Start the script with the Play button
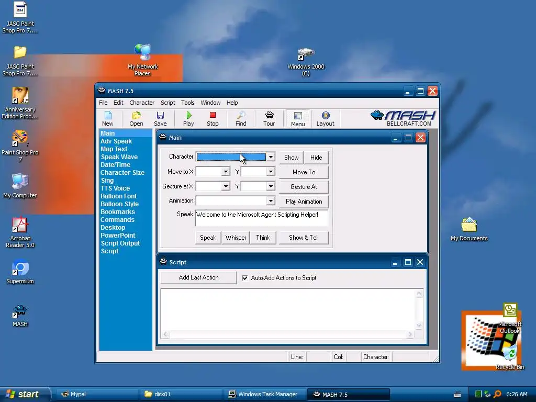The height and width of the screenshot is (402, 536). [x=188, y=119]
